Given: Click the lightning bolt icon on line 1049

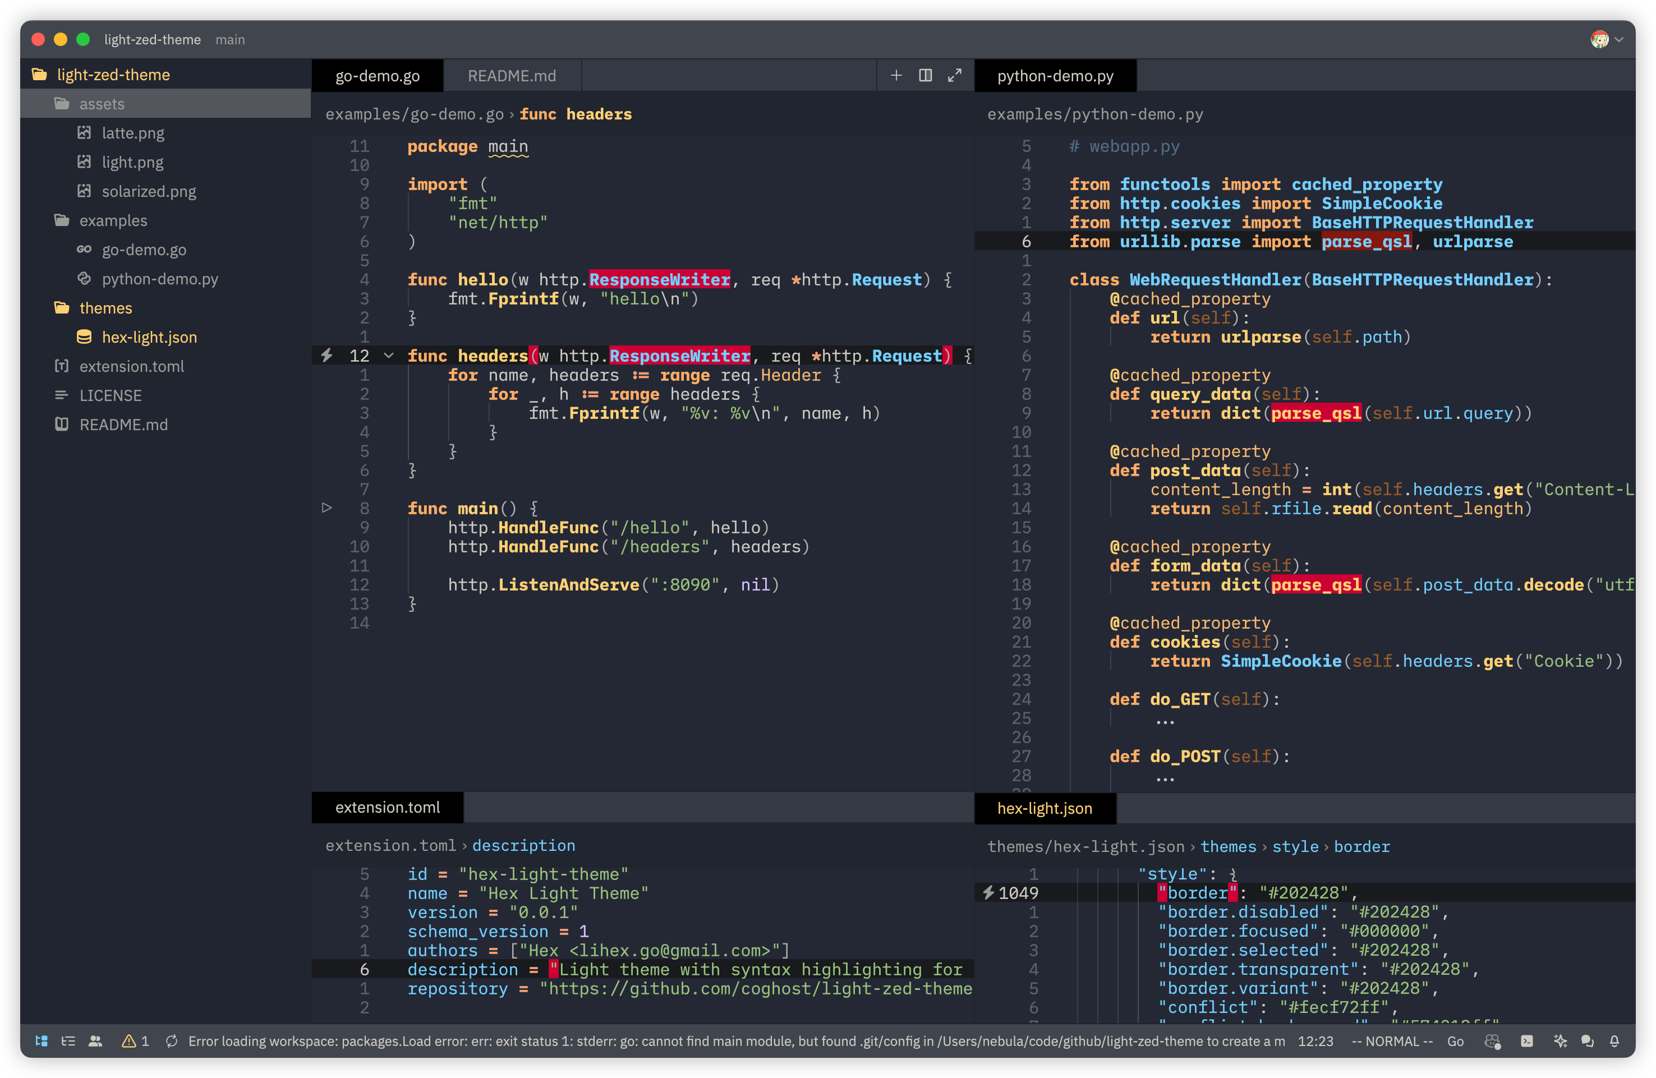Looking at the screenshot, I should coord(991,893).
